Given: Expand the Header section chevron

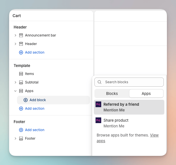Looking at the screenshot, I should tap(15, 44).
